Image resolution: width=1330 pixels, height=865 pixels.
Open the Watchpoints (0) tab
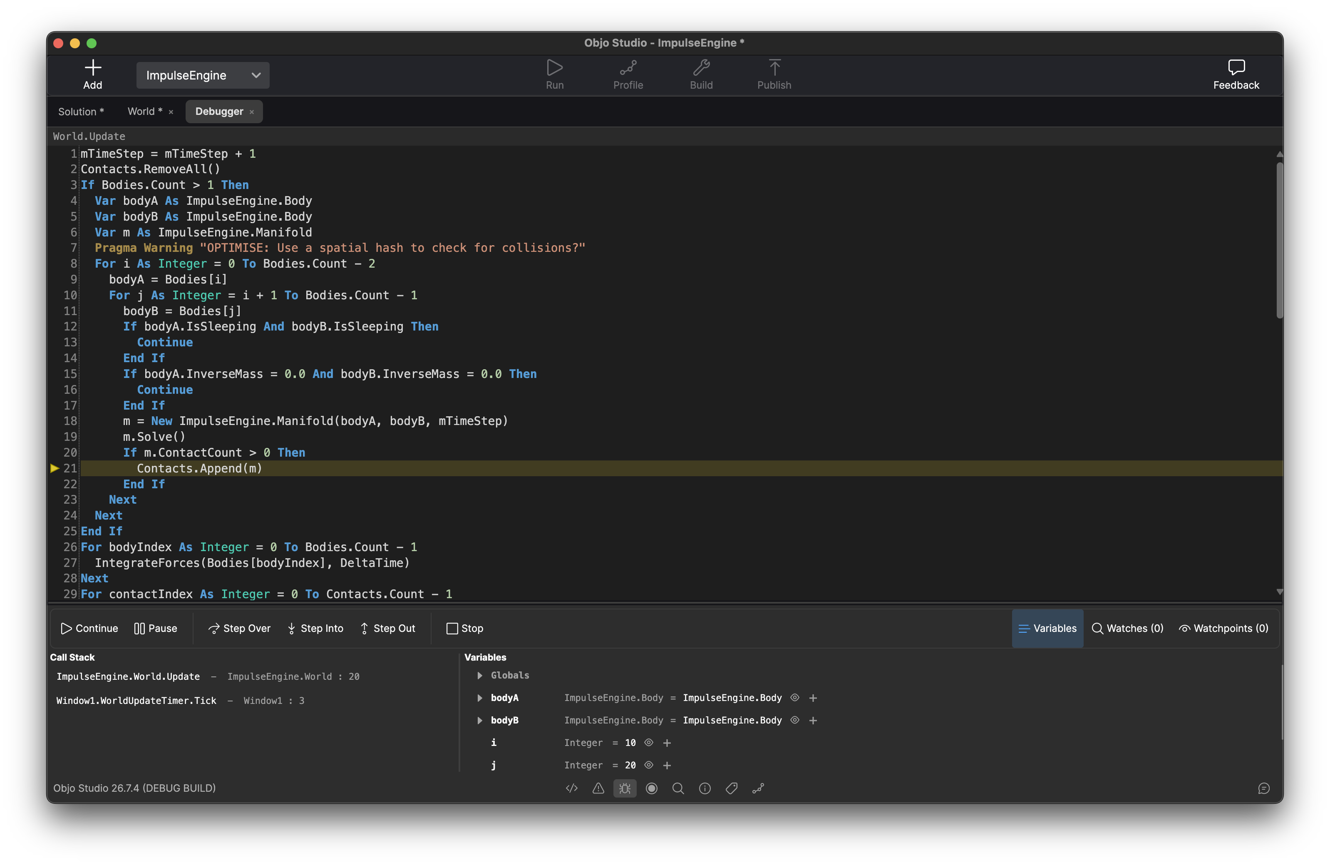1224,629
